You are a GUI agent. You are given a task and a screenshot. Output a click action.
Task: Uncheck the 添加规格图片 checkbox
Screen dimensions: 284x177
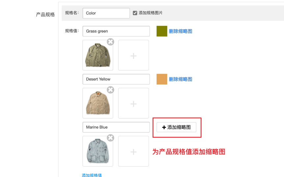point(135,13)
